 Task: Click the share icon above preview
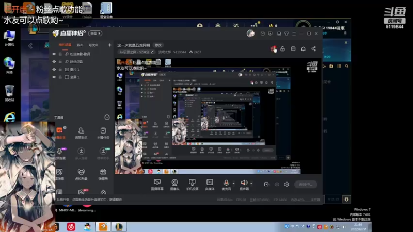pyautogui.click(x=313, y=49)
